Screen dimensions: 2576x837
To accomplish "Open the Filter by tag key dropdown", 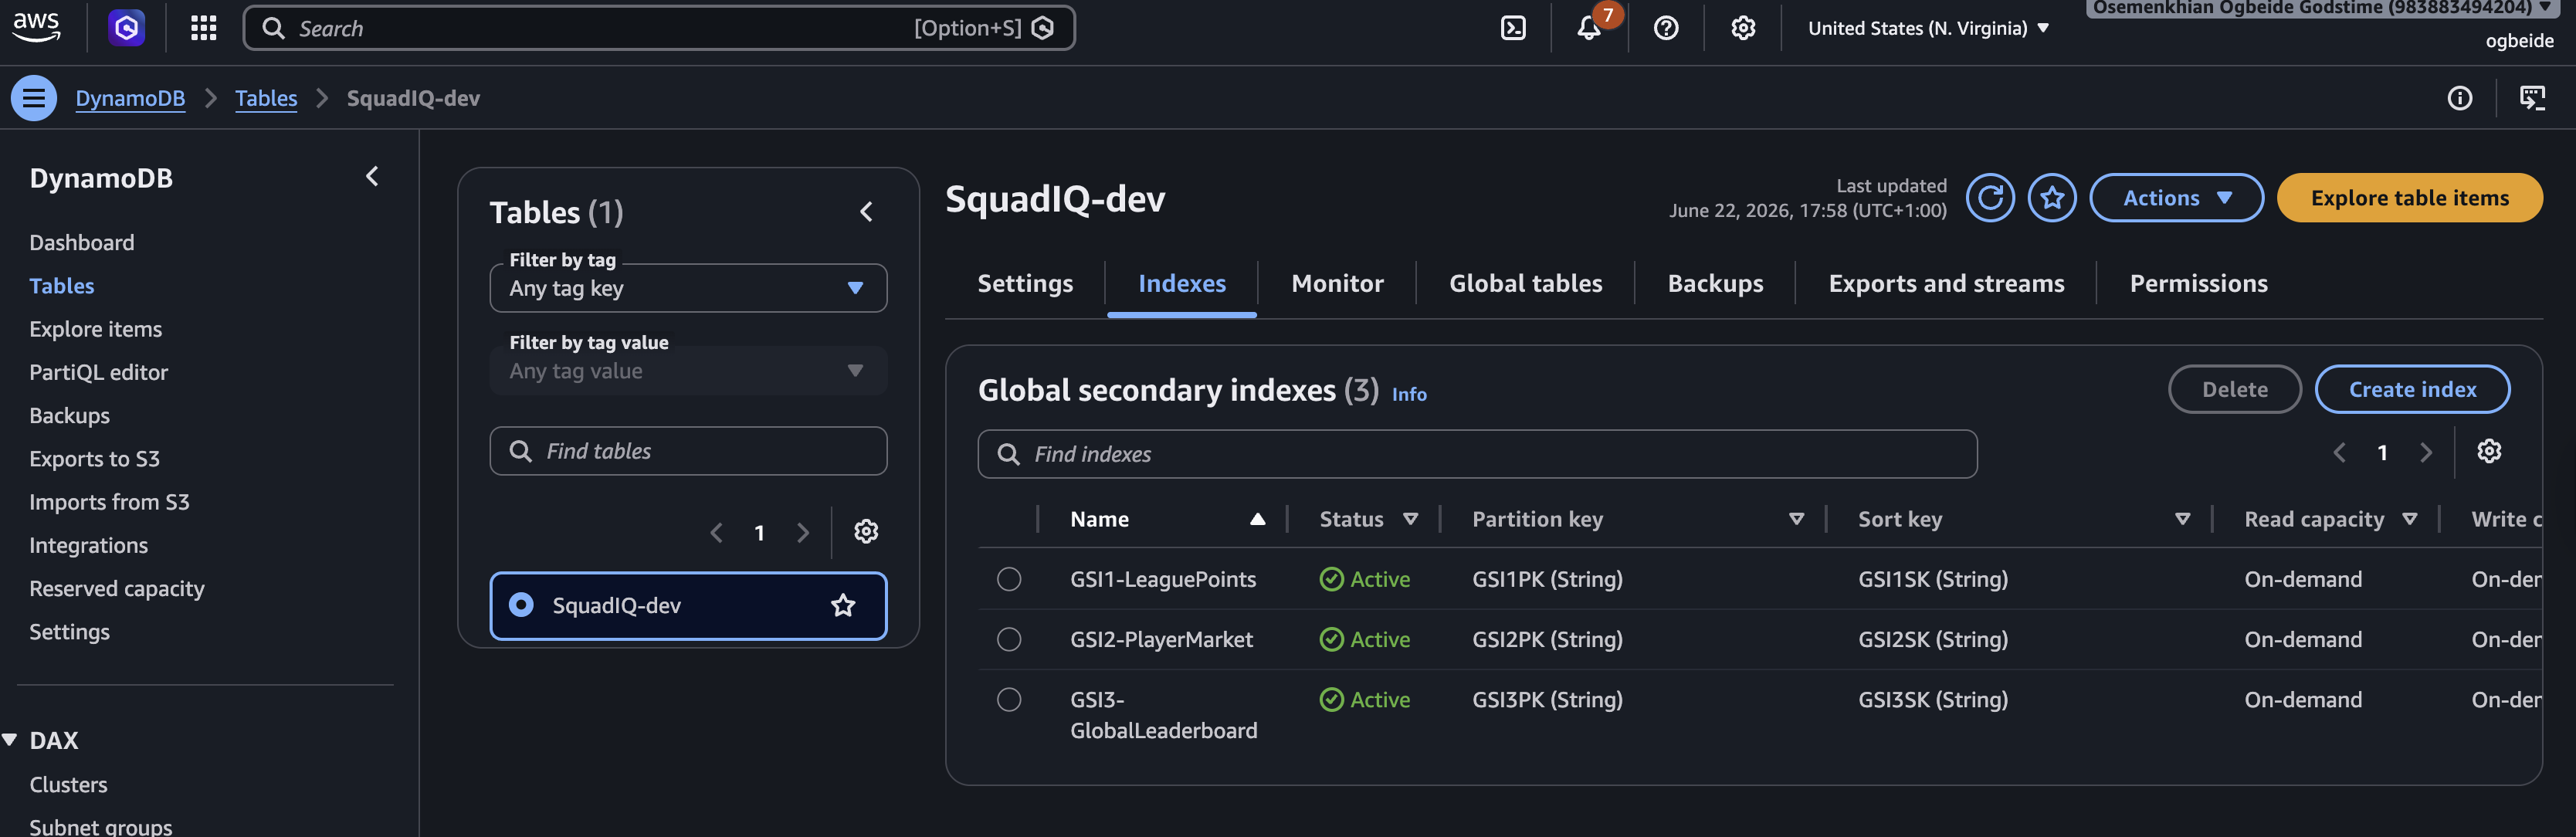I will pos(688,288).
